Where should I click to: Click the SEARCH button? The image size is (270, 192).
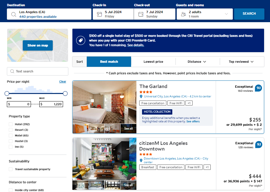tap(249, 14)
